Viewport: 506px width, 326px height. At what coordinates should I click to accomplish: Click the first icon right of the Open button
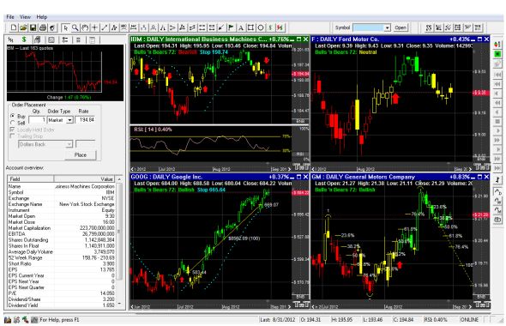point(428,27)
